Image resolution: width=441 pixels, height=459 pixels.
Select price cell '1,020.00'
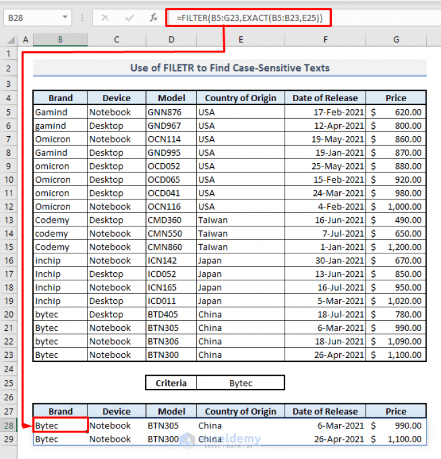click(396, 301)
